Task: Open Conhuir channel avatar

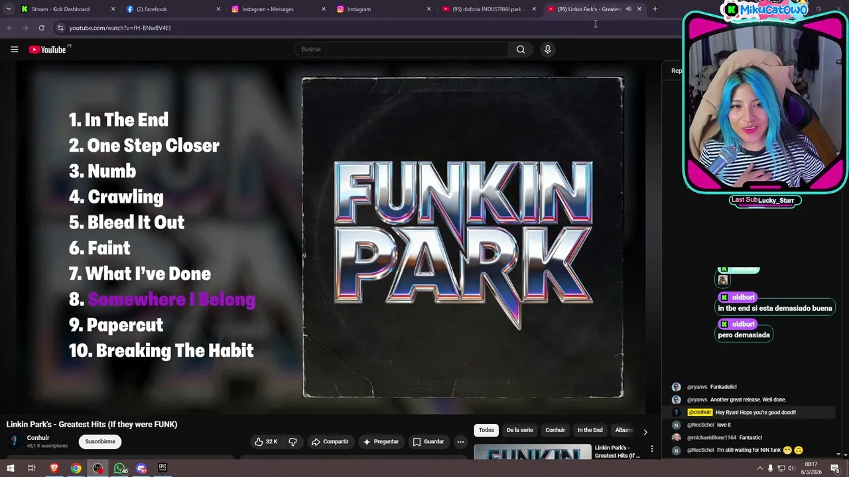Action: point(14,441)
